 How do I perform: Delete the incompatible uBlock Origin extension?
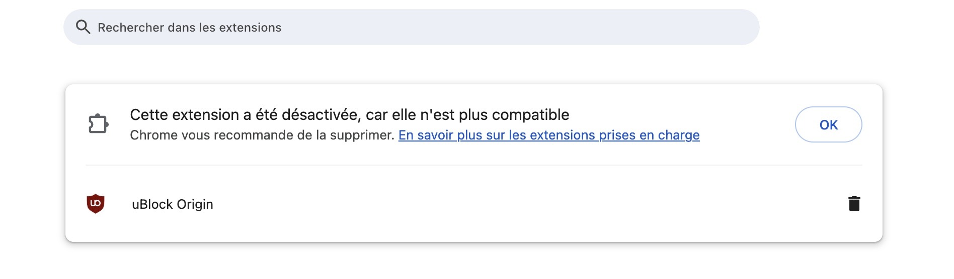854,204
